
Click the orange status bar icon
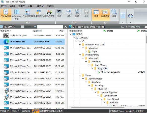(x=38, y=111)
